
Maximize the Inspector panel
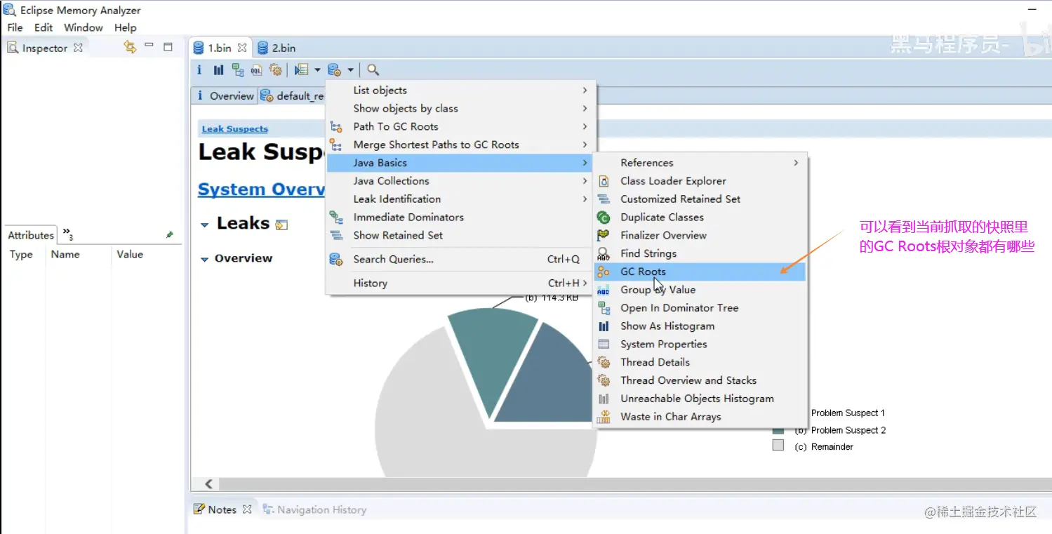168,47
